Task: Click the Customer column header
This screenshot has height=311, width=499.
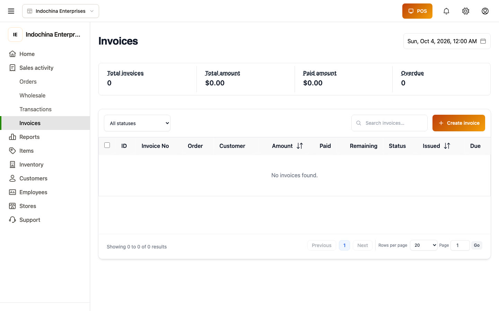Action: coord(232,146)
